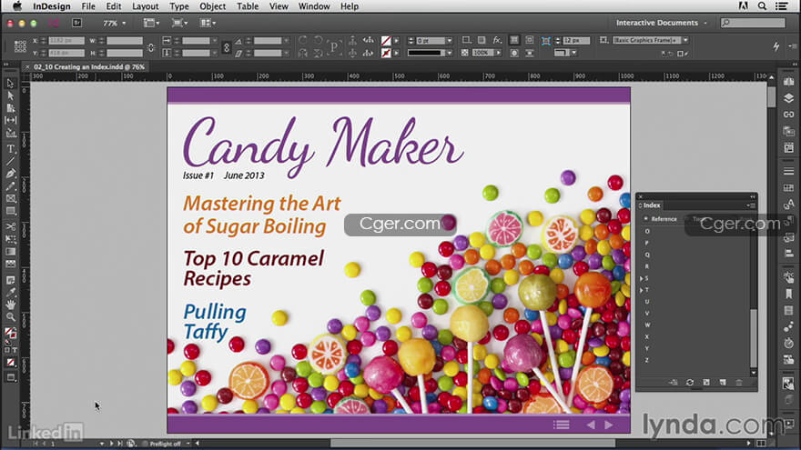
Task: Open the Hyperlinks panel icon in dock
Action: (789, 277)
